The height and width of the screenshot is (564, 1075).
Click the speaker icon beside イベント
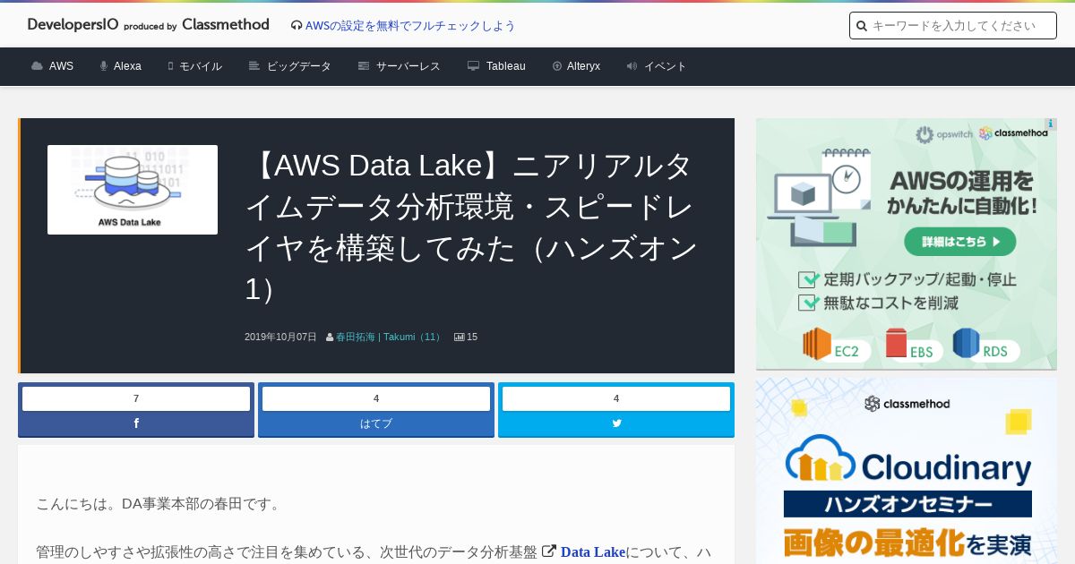pyautogui.click(x=632, y=66)
